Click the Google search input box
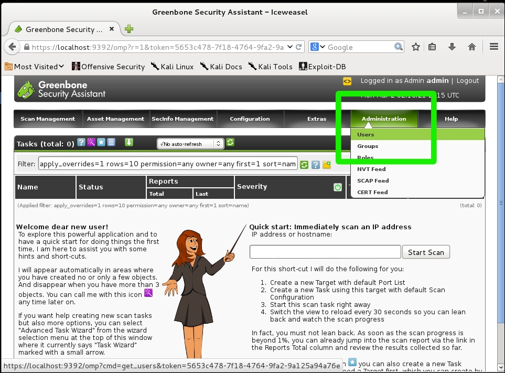505x373 pixels. pos(360,47)
